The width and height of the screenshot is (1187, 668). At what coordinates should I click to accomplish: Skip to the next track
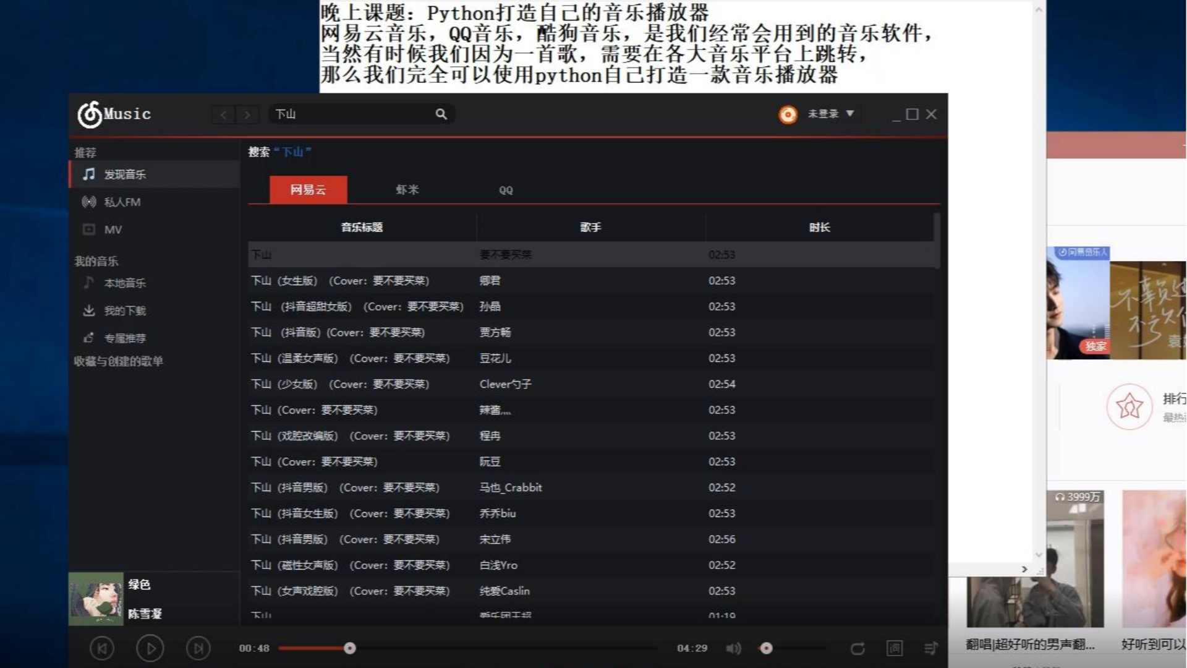198,648
